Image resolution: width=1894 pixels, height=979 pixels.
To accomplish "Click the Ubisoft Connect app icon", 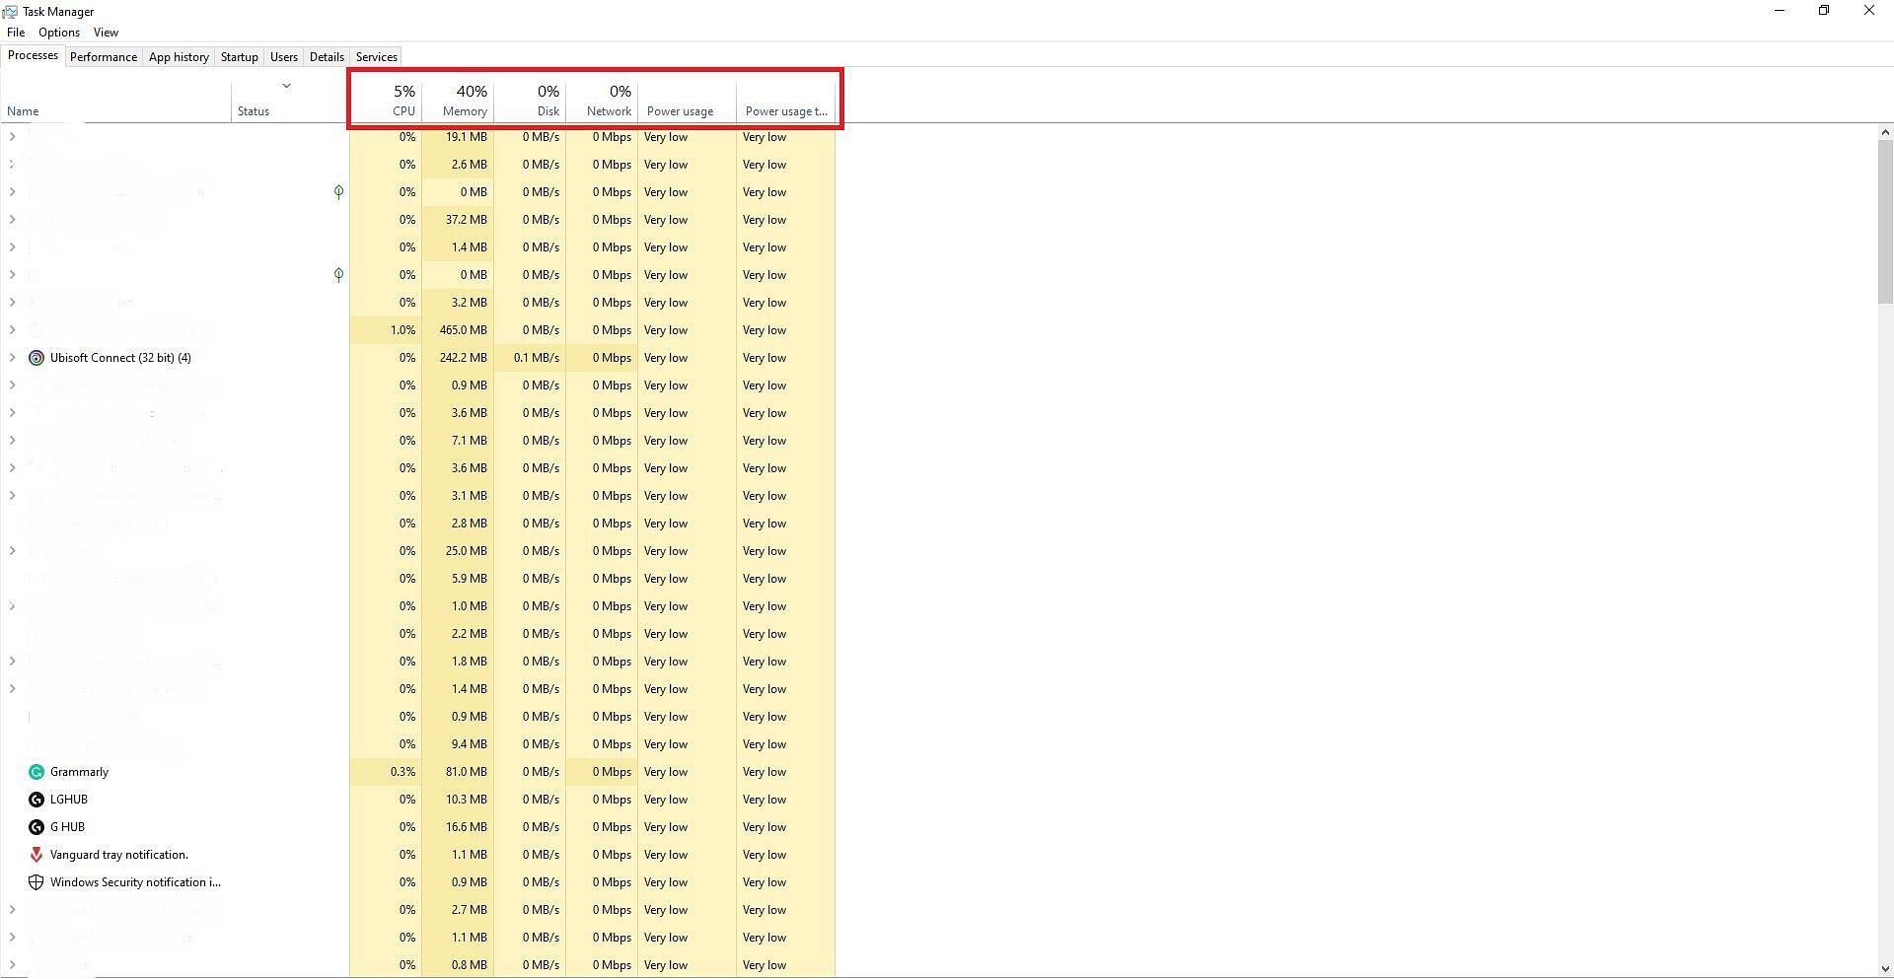I will pyautogui.click(x=36, y=358).
